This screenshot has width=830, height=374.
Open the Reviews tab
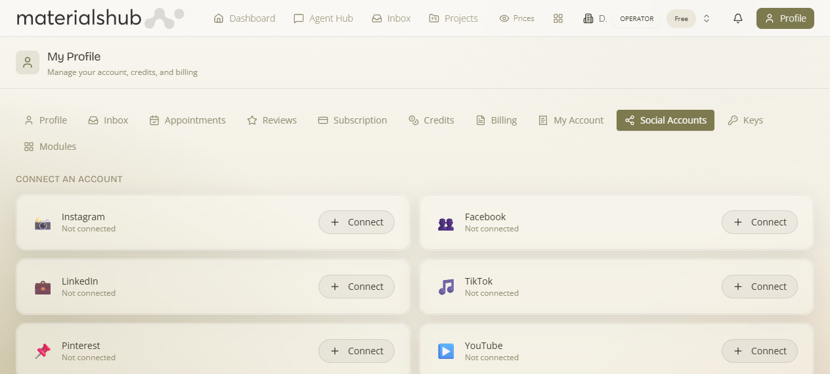point(272,120)
